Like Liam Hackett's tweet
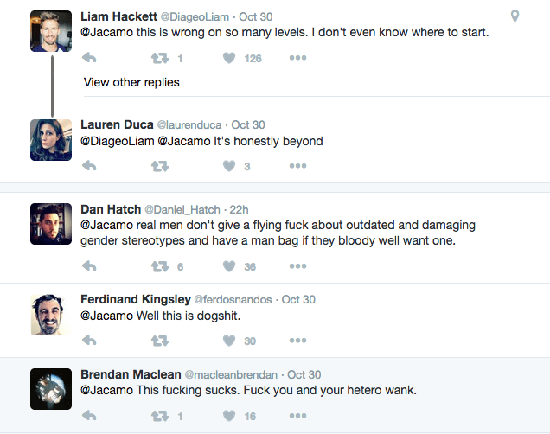Image resolution: width=550 pixels, height=434 pixels. click(x=230, y=59)
